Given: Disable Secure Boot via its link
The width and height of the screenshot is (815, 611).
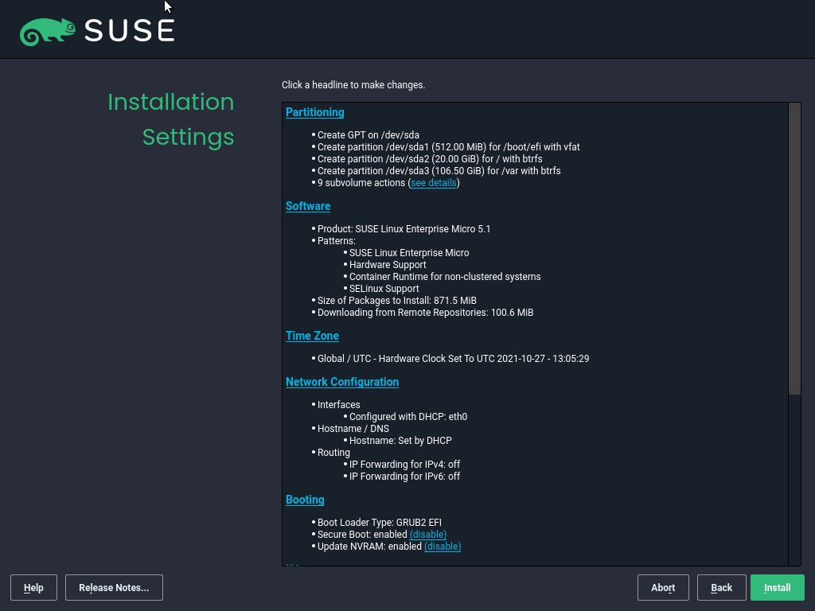Looking at the screenshot, I should click(x=427, y=535).
